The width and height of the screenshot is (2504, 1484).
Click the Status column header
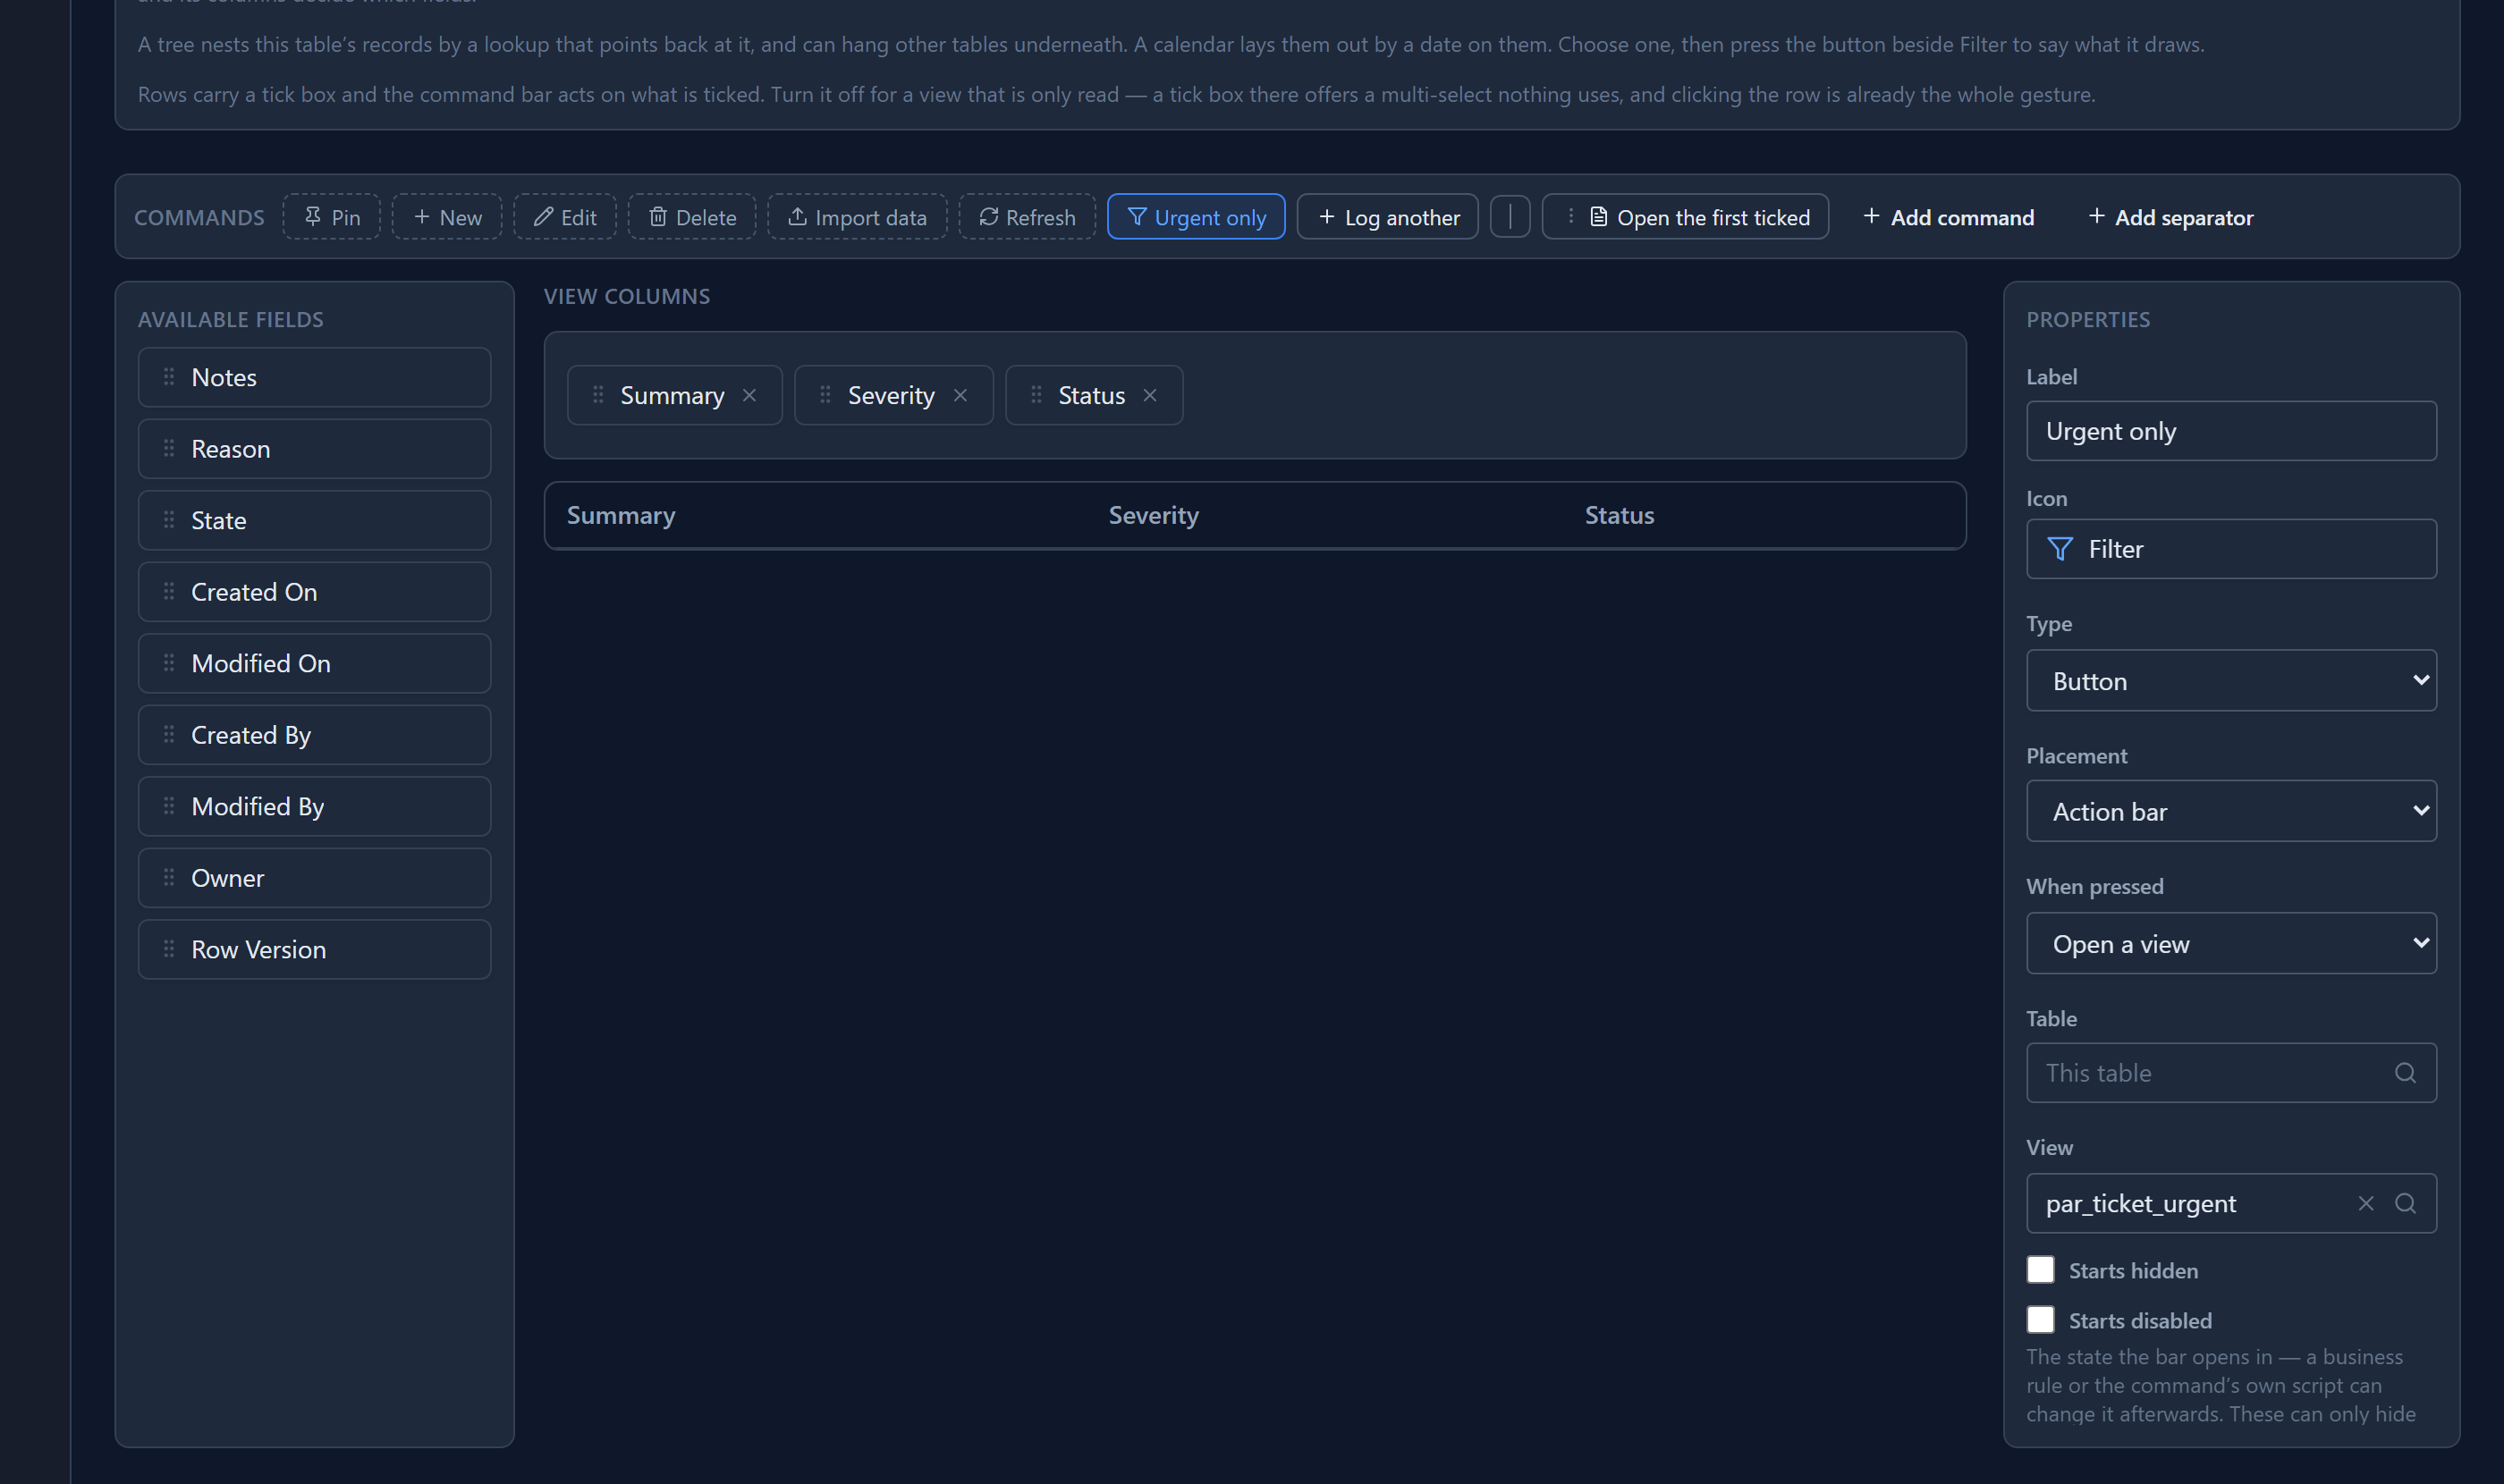click(x=1619, y=515)
